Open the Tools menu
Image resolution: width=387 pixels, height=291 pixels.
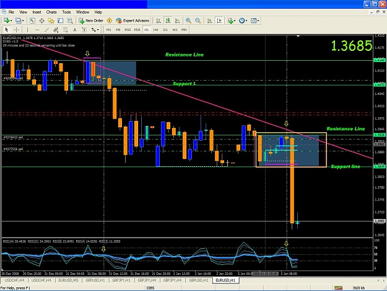pos(66,12)
